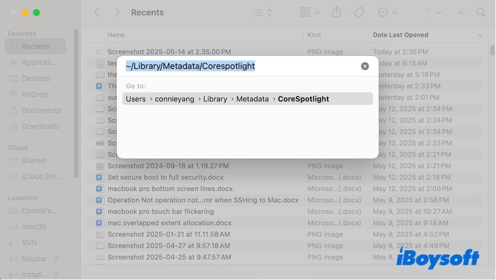Clear the Go to Folder path field
This screenshot has width=496, height=280.
[x=365, y=66]
